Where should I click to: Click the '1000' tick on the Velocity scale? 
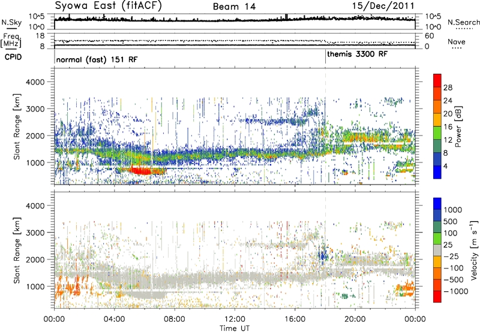(x=453, y=210)
